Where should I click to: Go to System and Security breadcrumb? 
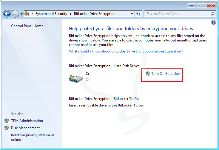(x=51, y=14)
